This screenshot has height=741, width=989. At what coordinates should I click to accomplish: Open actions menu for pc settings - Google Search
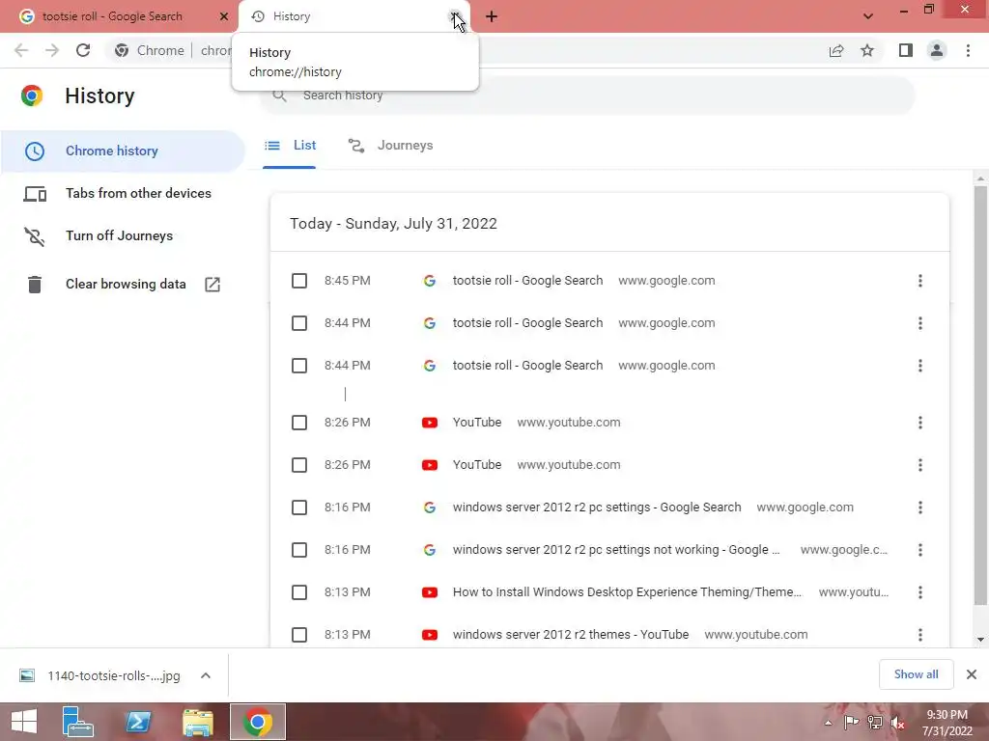(x=920, y=508)
